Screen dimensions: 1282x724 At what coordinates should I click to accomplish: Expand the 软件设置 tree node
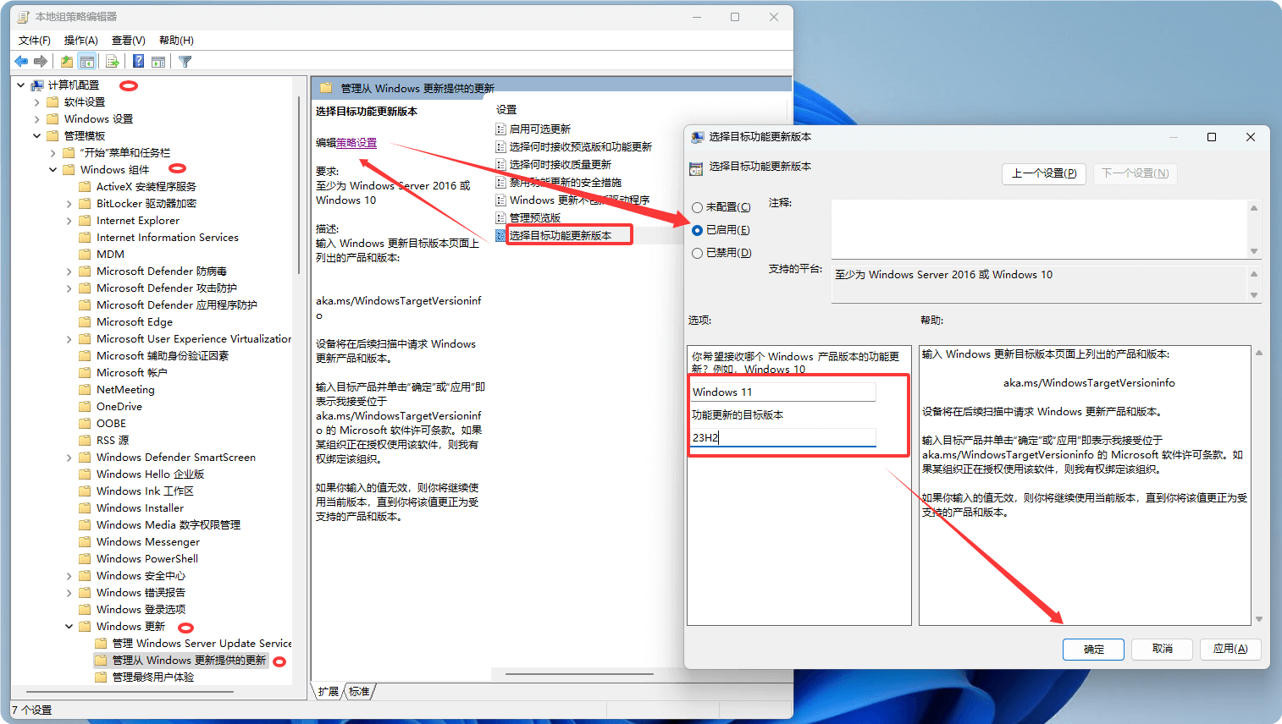pyautogui.click(x=37, y=101)
